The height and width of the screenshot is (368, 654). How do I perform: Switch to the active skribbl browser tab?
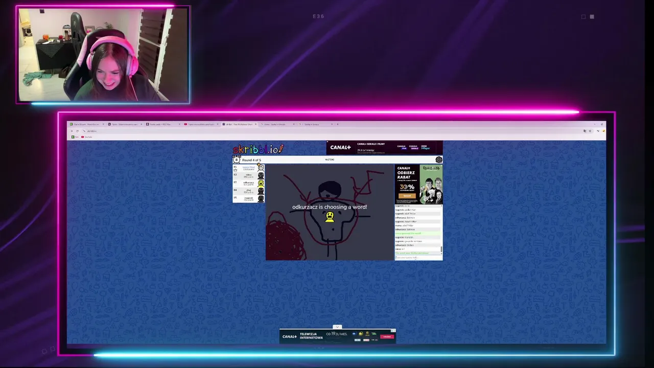point(239,124)
